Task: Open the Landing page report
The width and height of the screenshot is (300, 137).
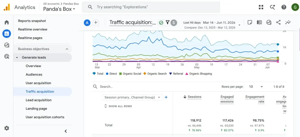Action: point(36,109)
